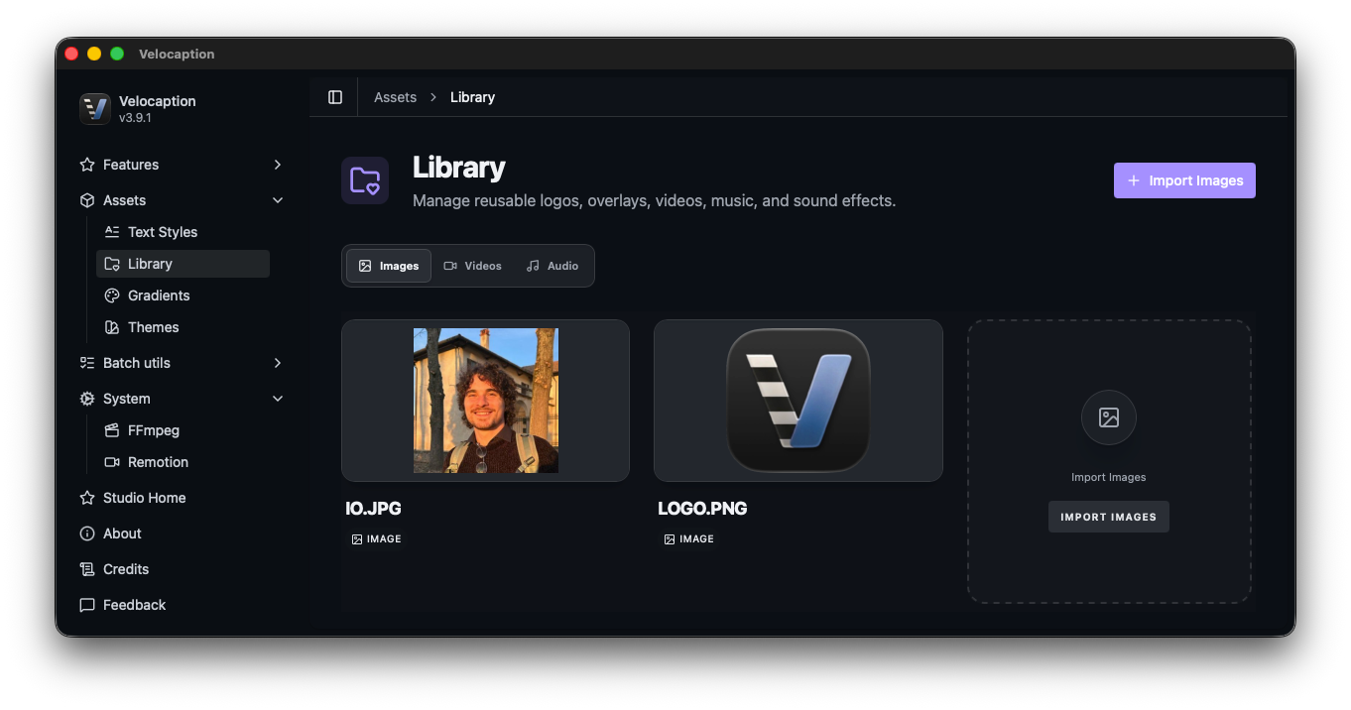Viewport: 1351px width, 710px height.
Task: Collapse the Assets section chevron
Action: [278, 200]
